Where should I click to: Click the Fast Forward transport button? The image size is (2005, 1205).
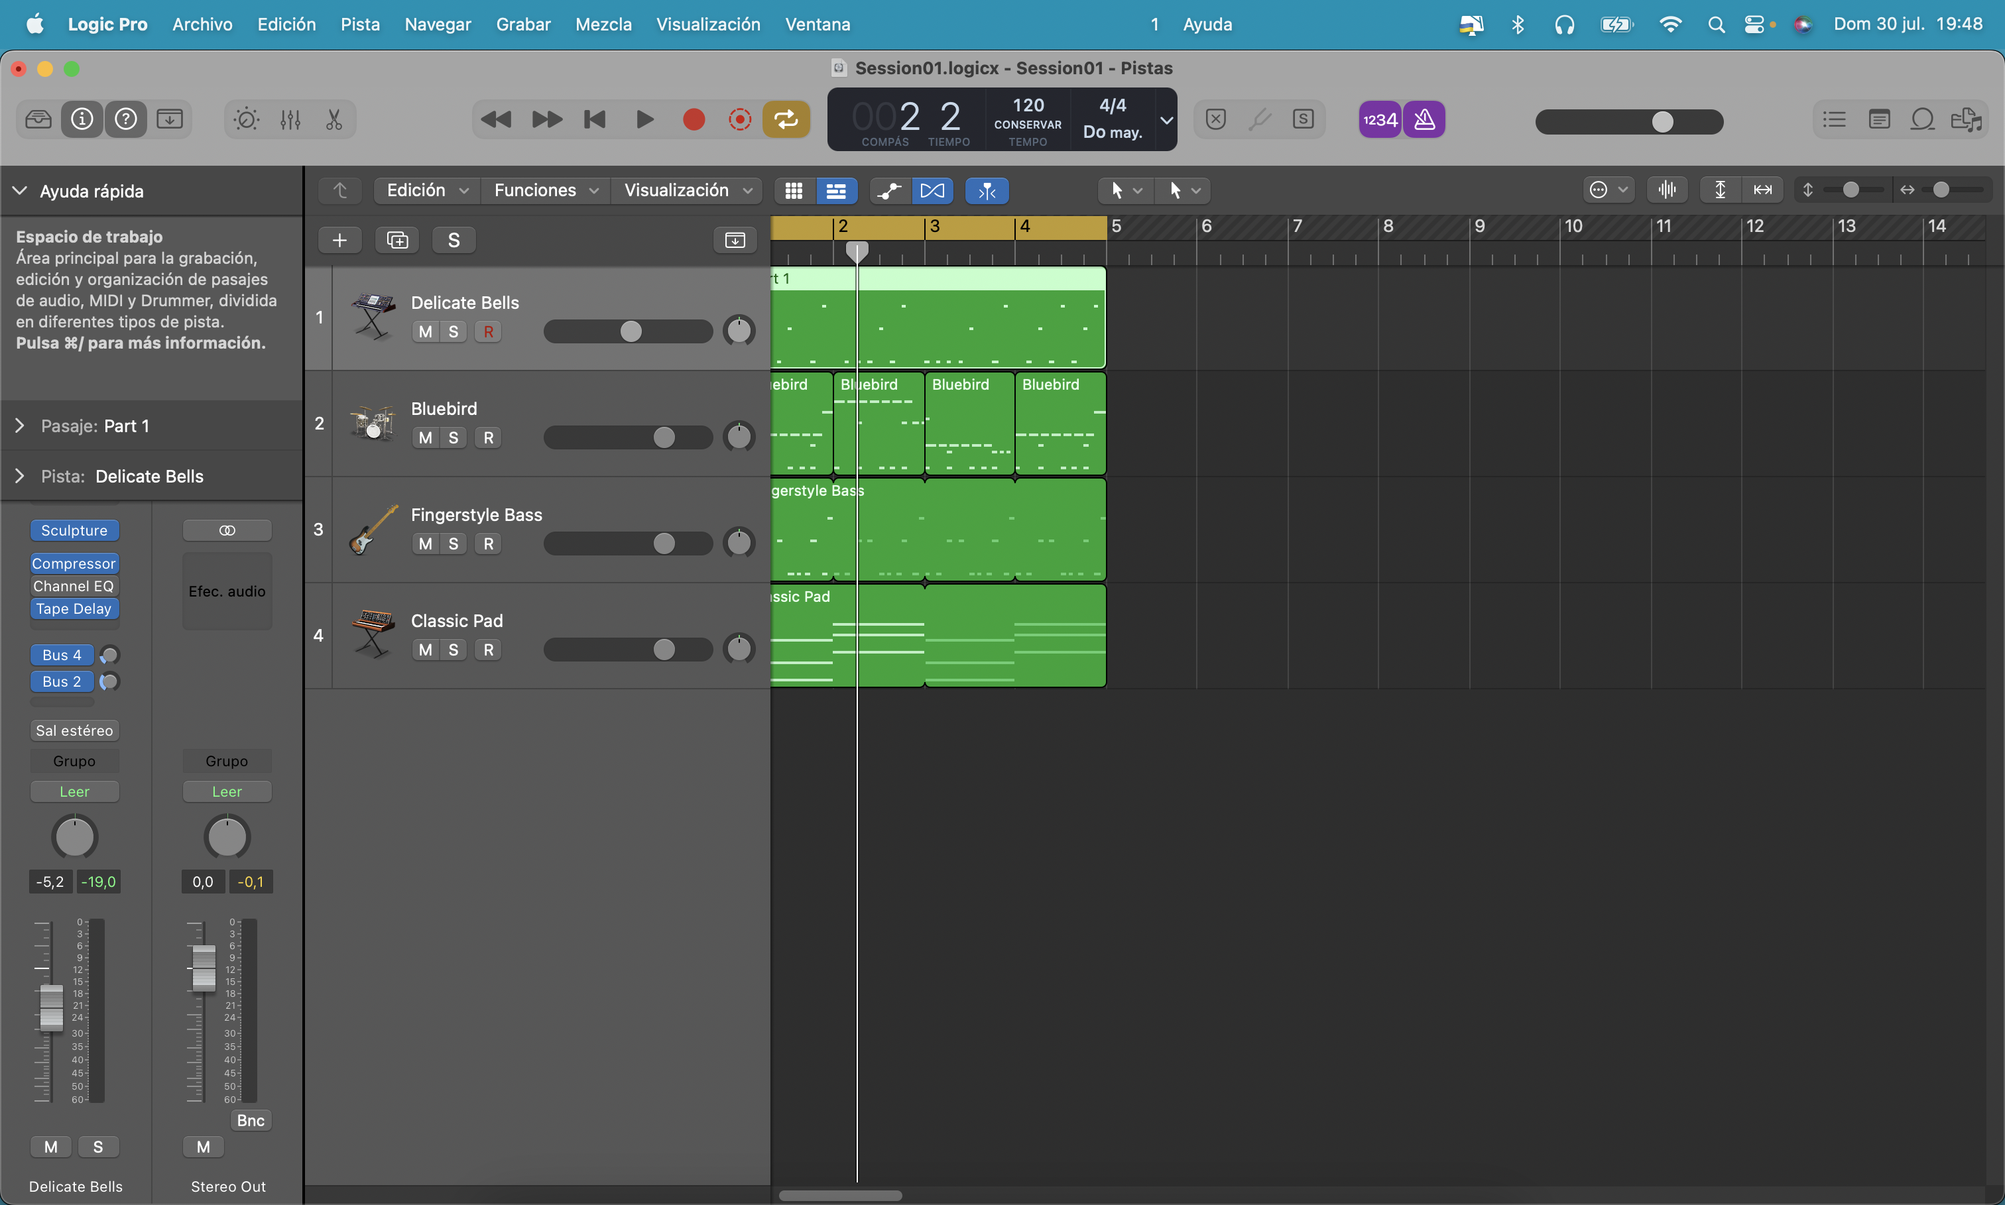[x=546, y=119]
